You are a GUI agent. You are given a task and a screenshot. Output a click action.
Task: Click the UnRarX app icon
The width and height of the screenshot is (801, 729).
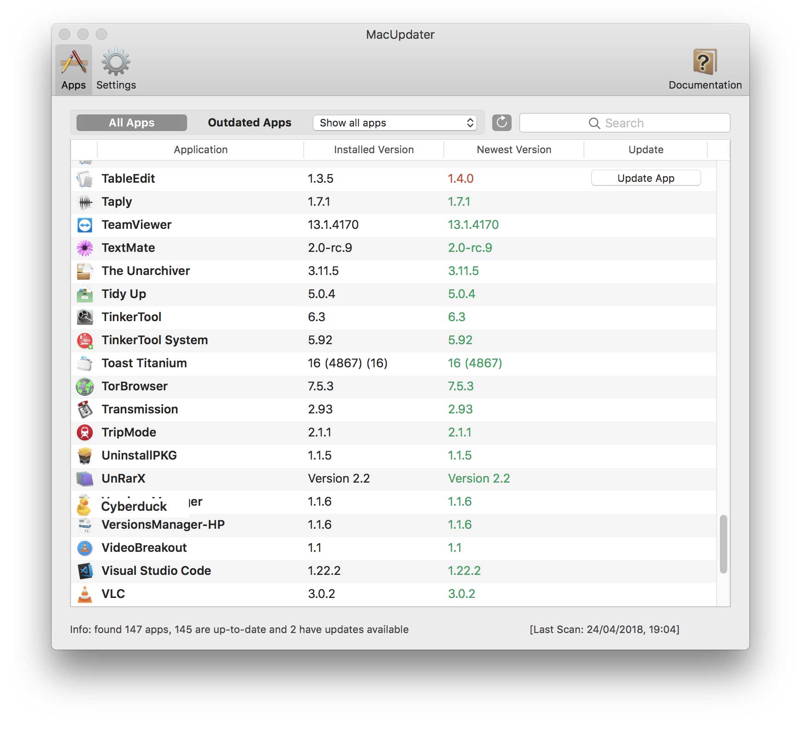pyautogui.click(x=85, y=478)
